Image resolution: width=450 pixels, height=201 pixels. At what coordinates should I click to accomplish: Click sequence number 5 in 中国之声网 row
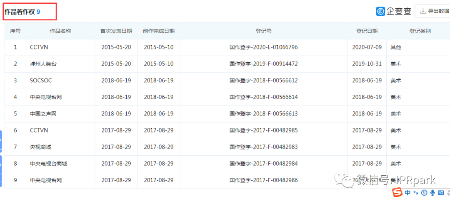(15, 113)
